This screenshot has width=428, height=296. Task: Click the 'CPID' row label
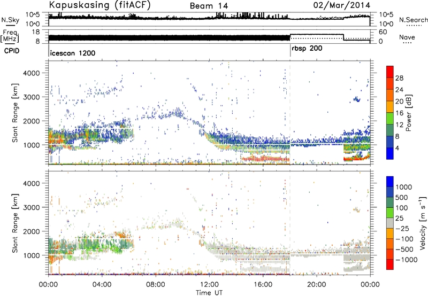tap(12, 51)
